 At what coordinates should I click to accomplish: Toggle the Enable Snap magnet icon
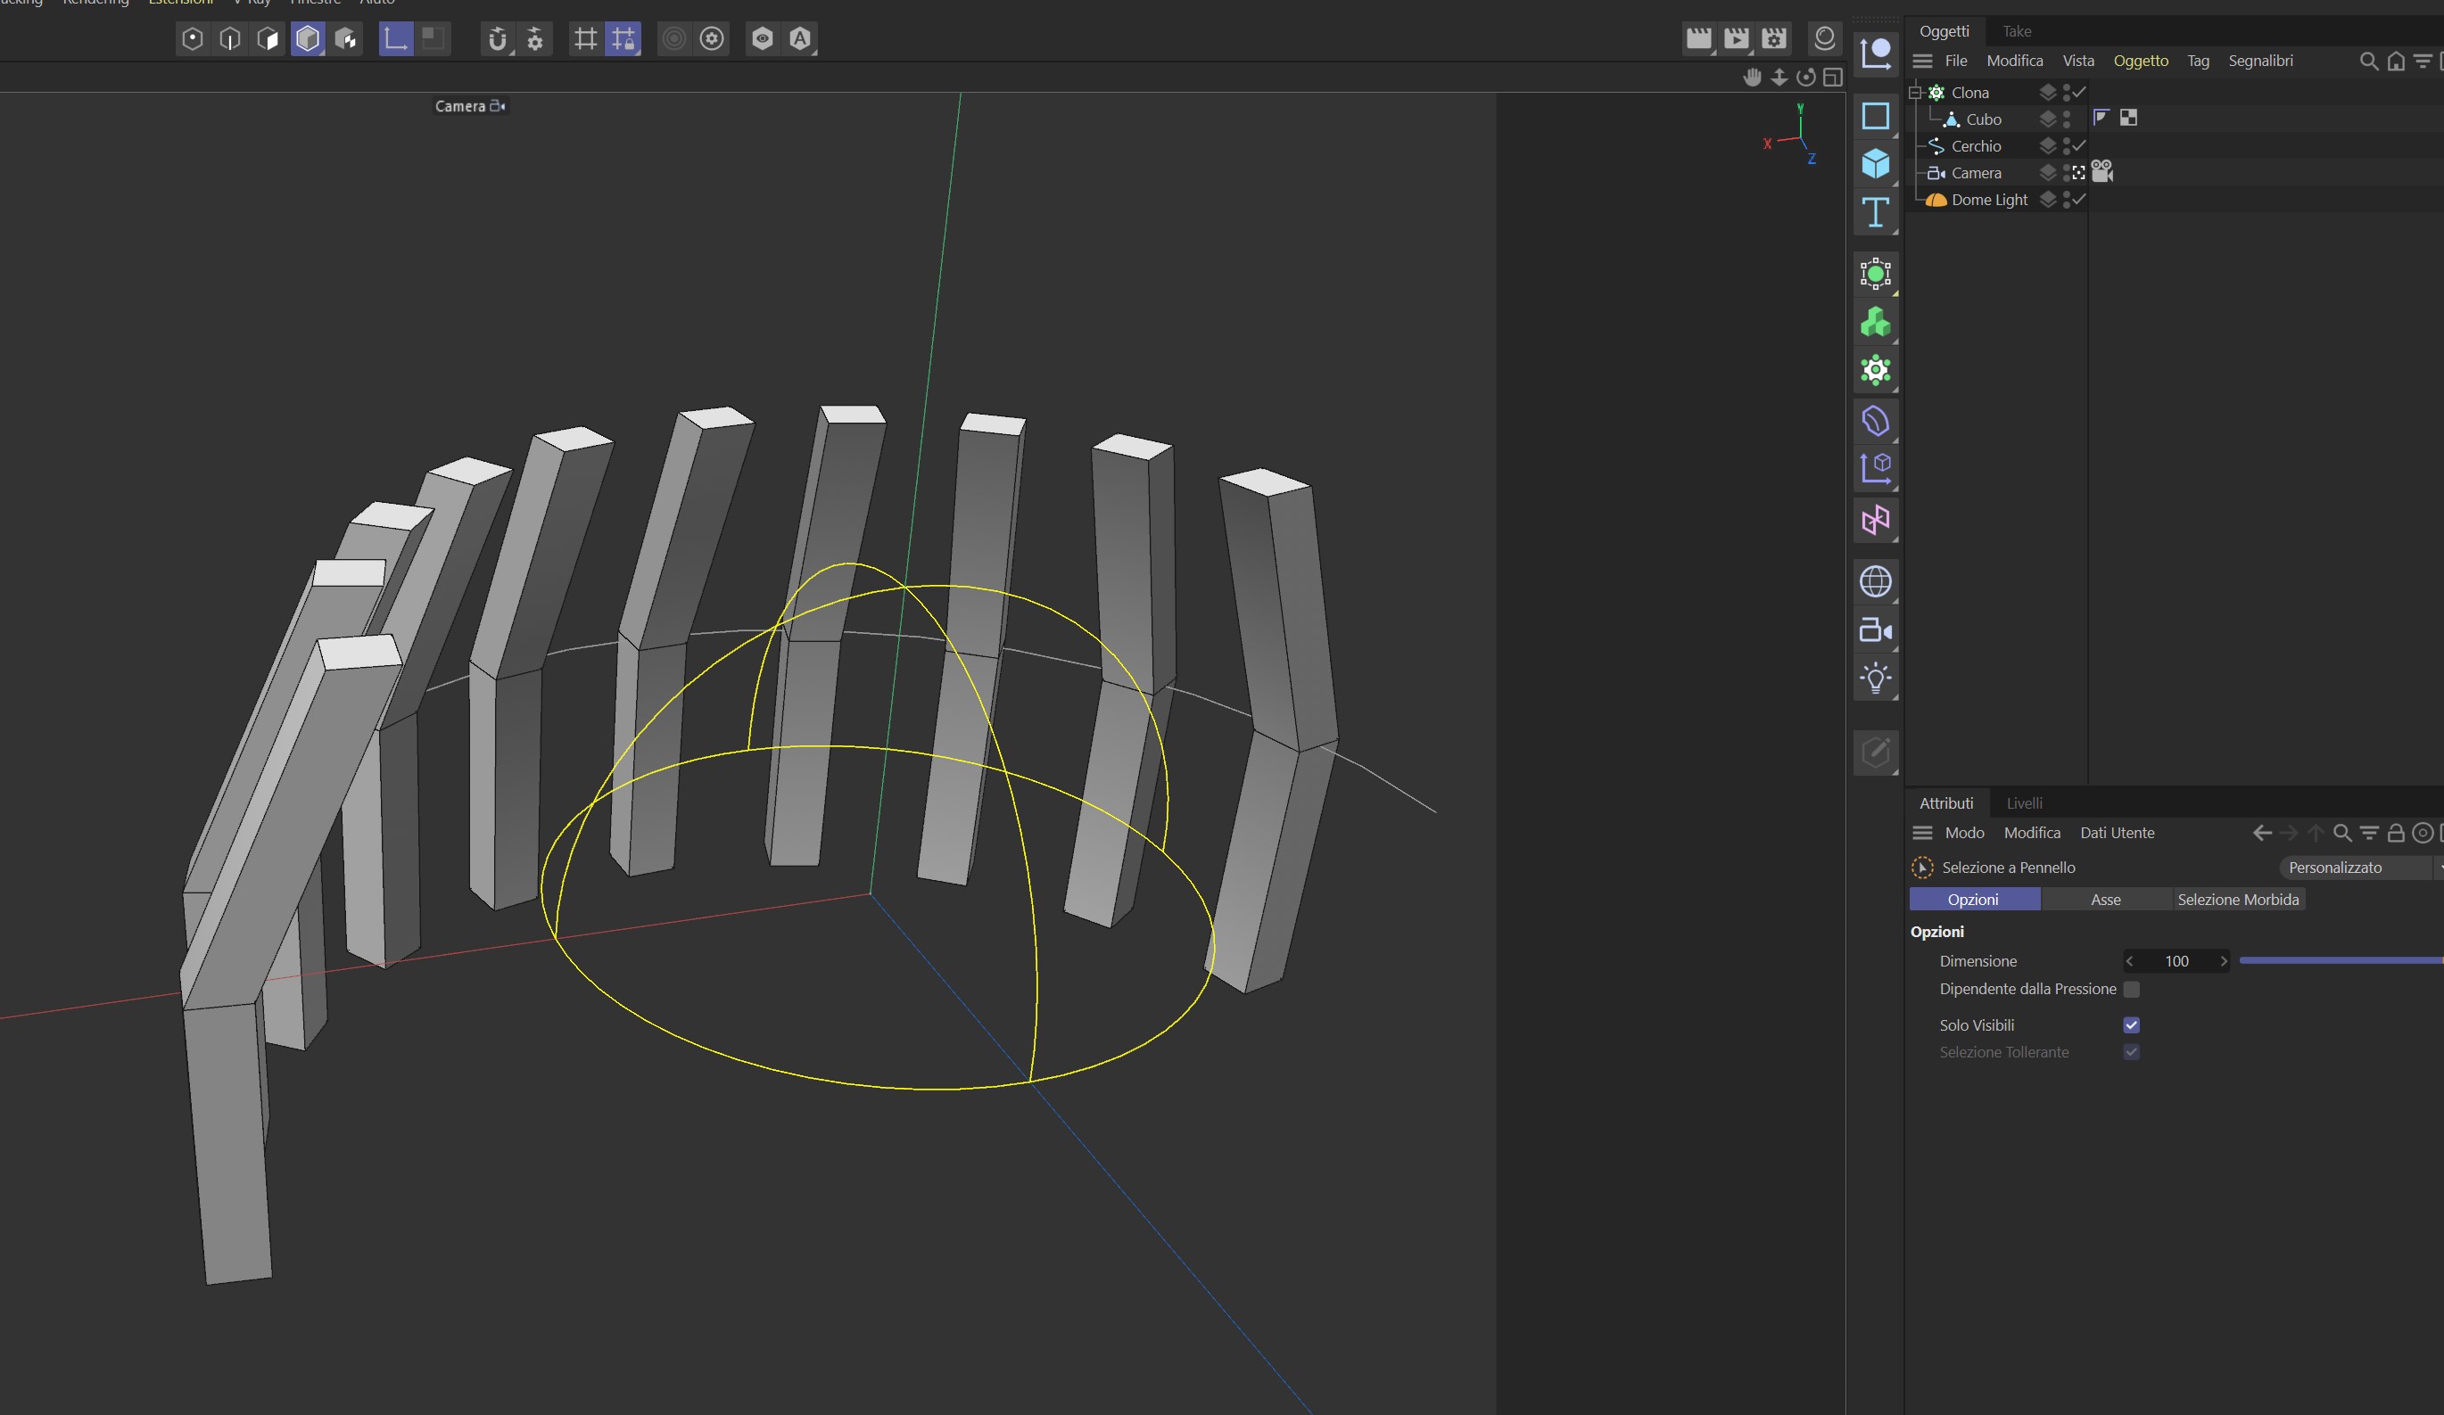pyautogui.click(x=498, y=38)
